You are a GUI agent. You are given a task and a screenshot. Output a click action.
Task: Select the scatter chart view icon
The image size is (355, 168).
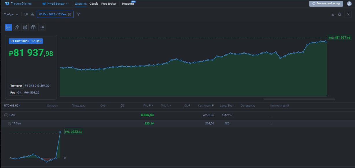(42, 27)
